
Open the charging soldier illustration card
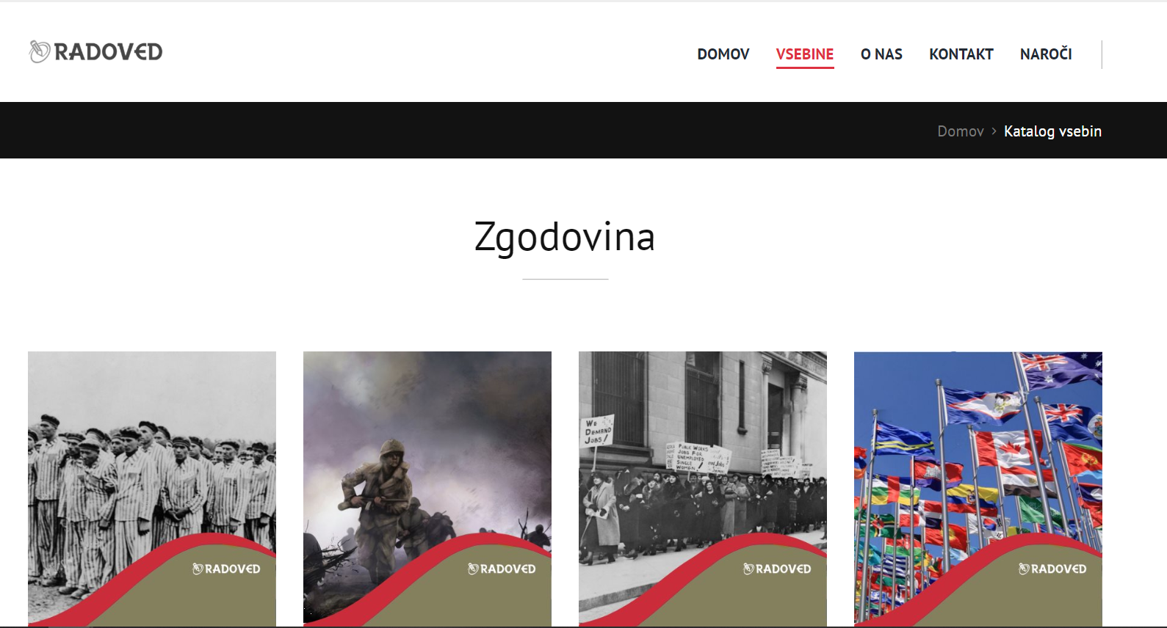pyautogui.click(x=427, y=489)
